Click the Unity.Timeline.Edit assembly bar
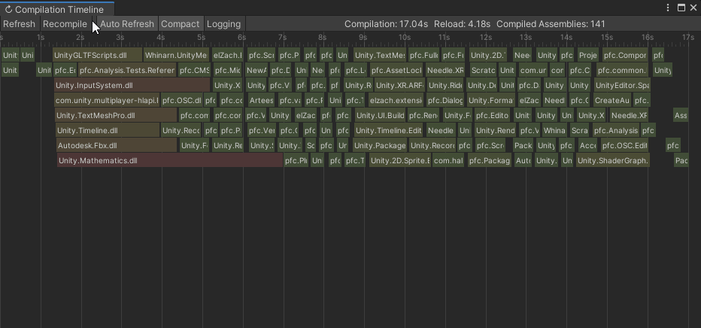Image resolution: width=701 pixels, height=328 pixels. (x=389, y=130)
